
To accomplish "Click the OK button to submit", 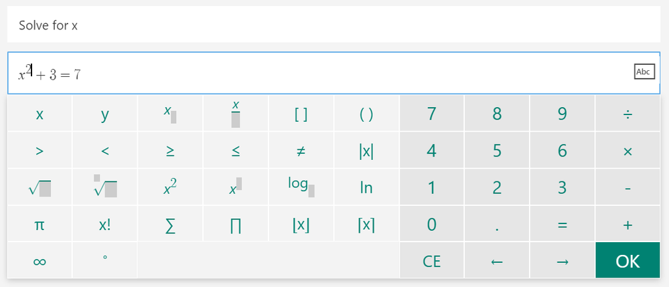I will click(627, 260).
